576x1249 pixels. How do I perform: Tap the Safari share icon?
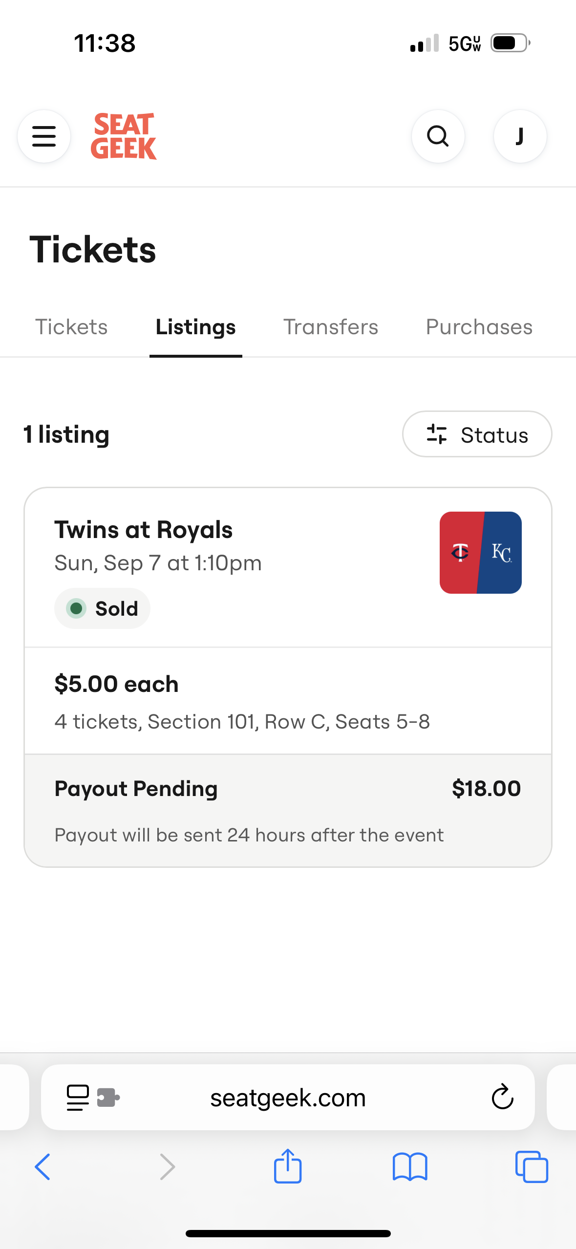288,1166
